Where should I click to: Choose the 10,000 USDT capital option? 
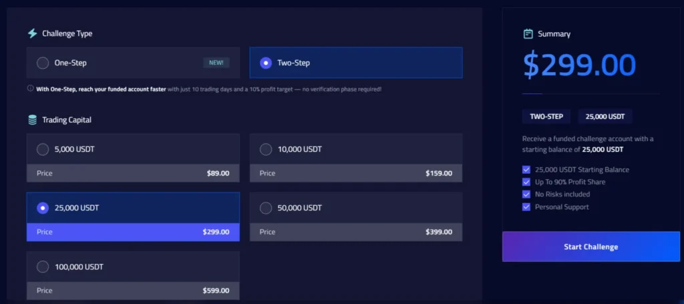coord(266,149)
